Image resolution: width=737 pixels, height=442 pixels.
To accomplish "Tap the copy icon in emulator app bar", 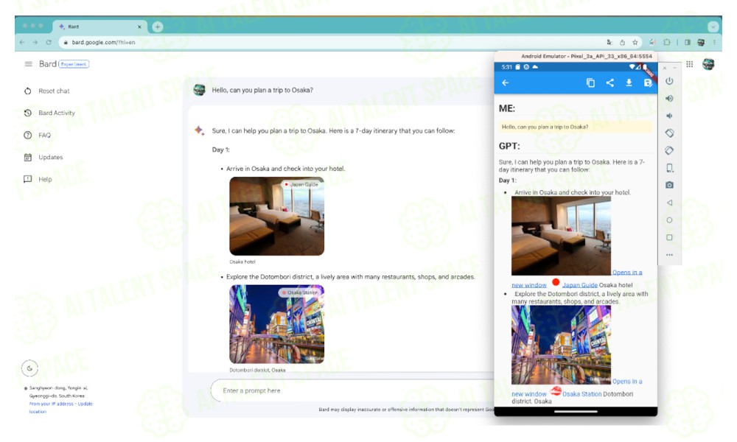I will [590, 83].
